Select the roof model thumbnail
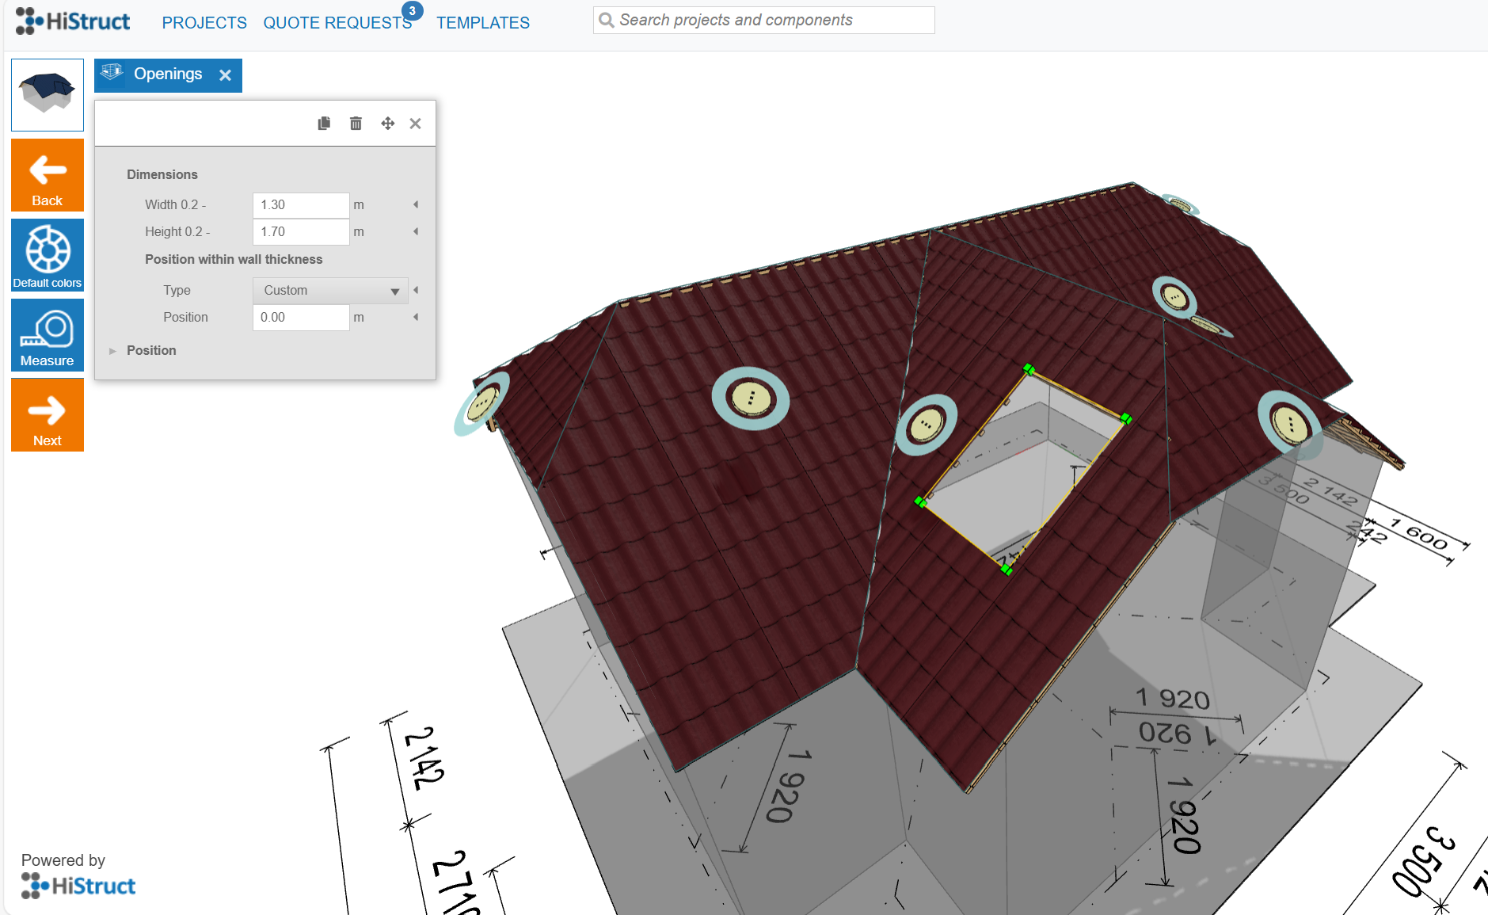Viewport: 1488px width, 915px height. pos(48,95)
